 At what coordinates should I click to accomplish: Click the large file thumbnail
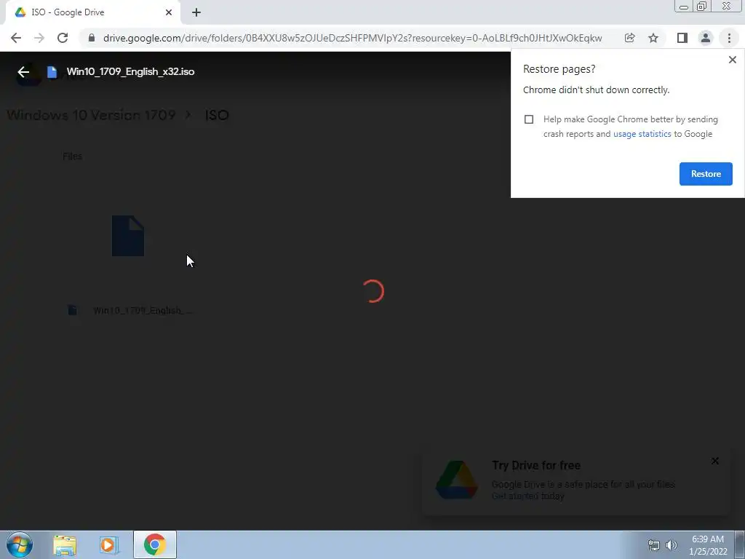[x=128, y=236]
